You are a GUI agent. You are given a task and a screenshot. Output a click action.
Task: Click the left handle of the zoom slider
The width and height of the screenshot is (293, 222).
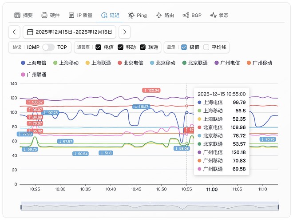[x=21, y=207]
